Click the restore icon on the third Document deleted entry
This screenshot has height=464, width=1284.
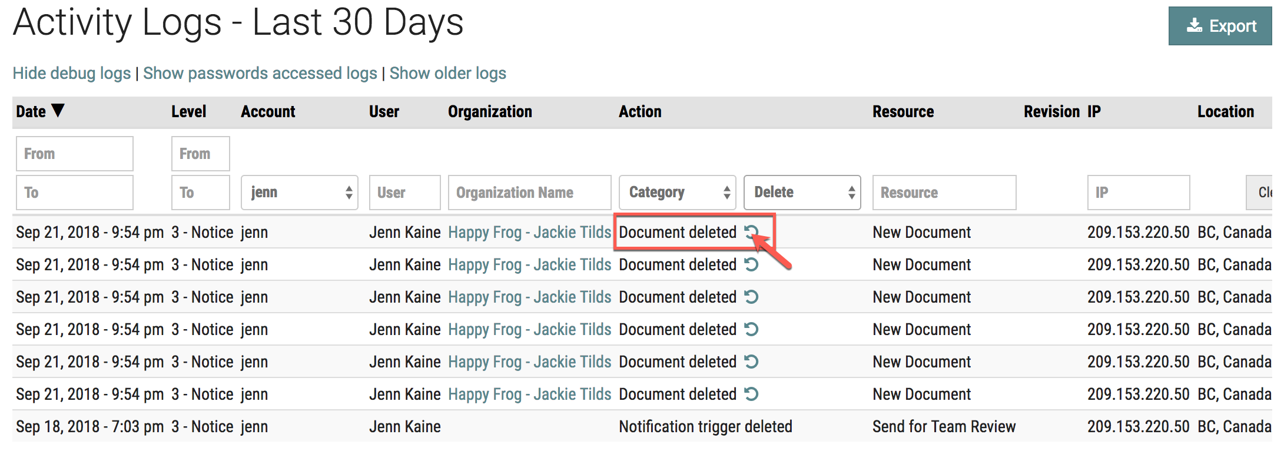click(752, 297)
